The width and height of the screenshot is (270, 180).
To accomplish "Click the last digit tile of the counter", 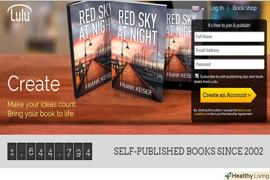I will click(x=88, y=151).
